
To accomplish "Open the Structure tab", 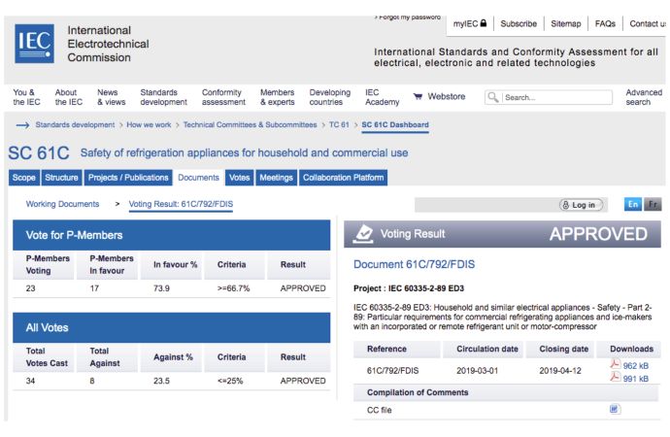I will tap(61, 178).
